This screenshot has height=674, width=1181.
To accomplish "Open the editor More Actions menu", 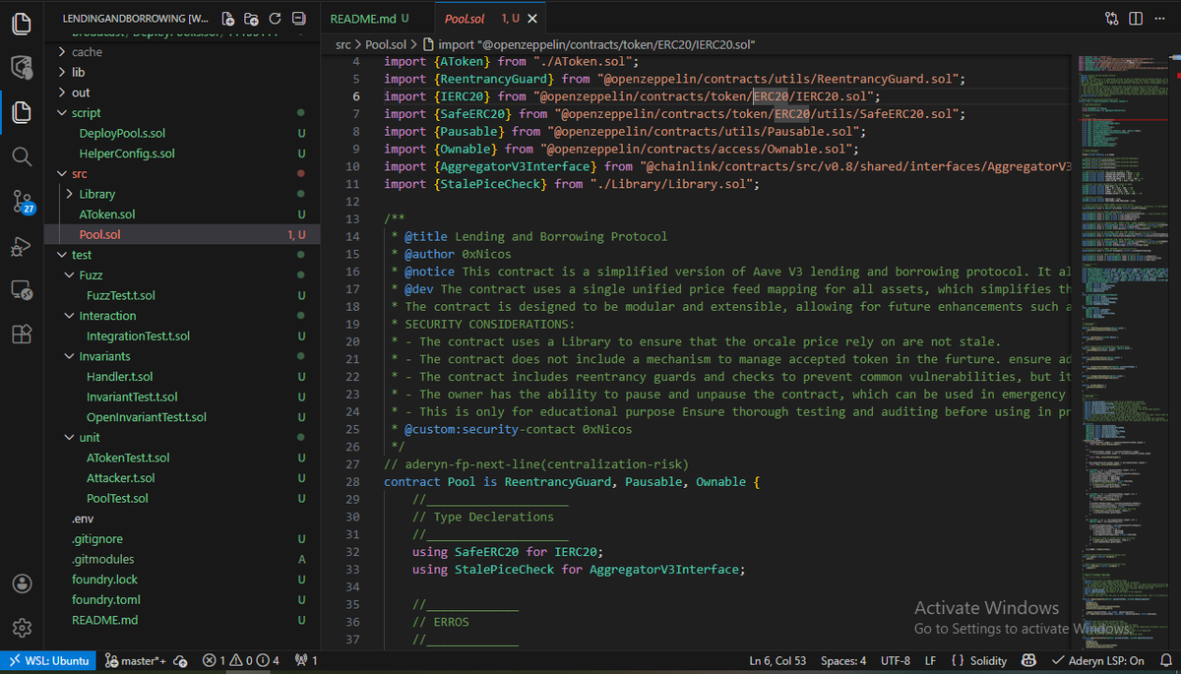I will 1160,19.
